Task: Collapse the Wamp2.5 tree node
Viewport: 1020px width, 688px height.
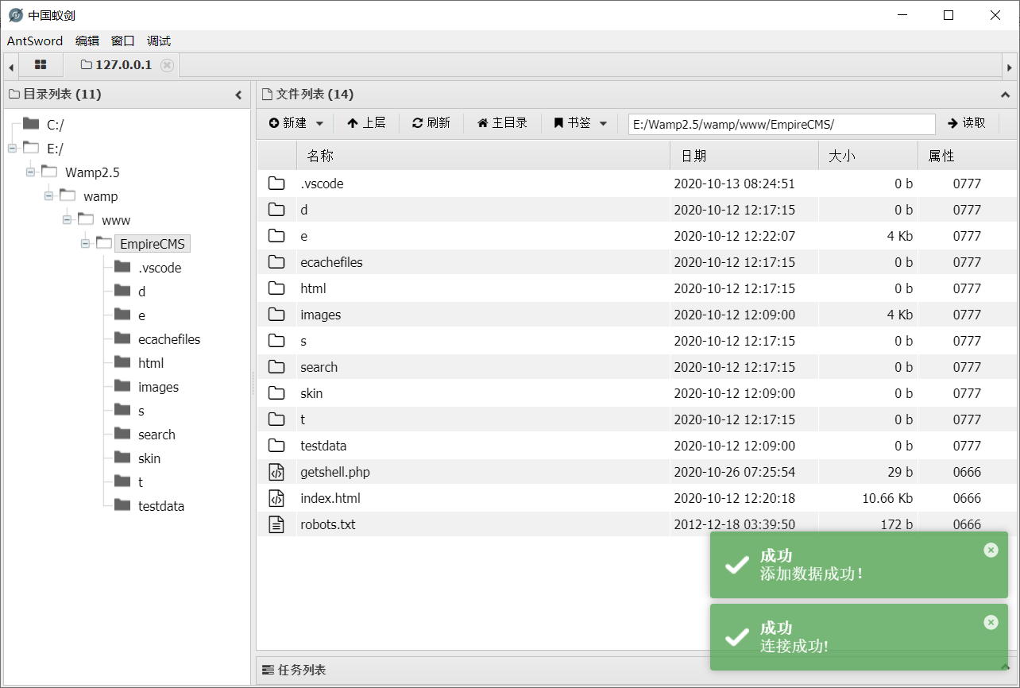Action: [31, 172]
